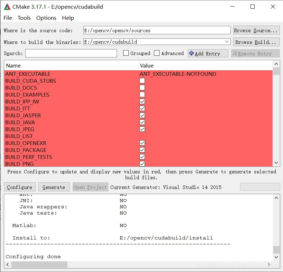Enable the Grouped checkbox
The image size is (283, 272).
[x=126, y=53]
